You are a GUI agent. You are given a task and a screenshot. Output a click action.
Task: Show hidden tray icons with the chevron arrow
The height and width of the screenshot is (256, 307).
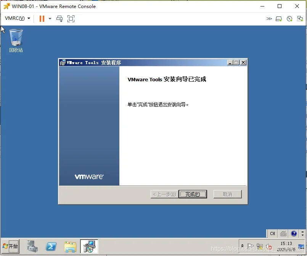[243, 246]
